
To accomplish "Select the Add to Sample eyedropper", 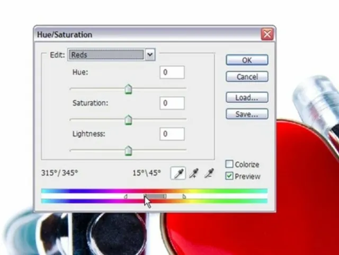I will [x=194, y=173].
